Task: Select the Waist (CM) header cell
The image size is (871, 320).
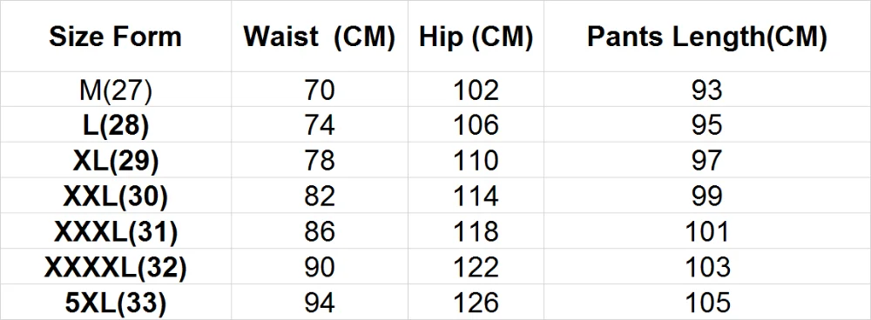Action: (x=320, y=37)
